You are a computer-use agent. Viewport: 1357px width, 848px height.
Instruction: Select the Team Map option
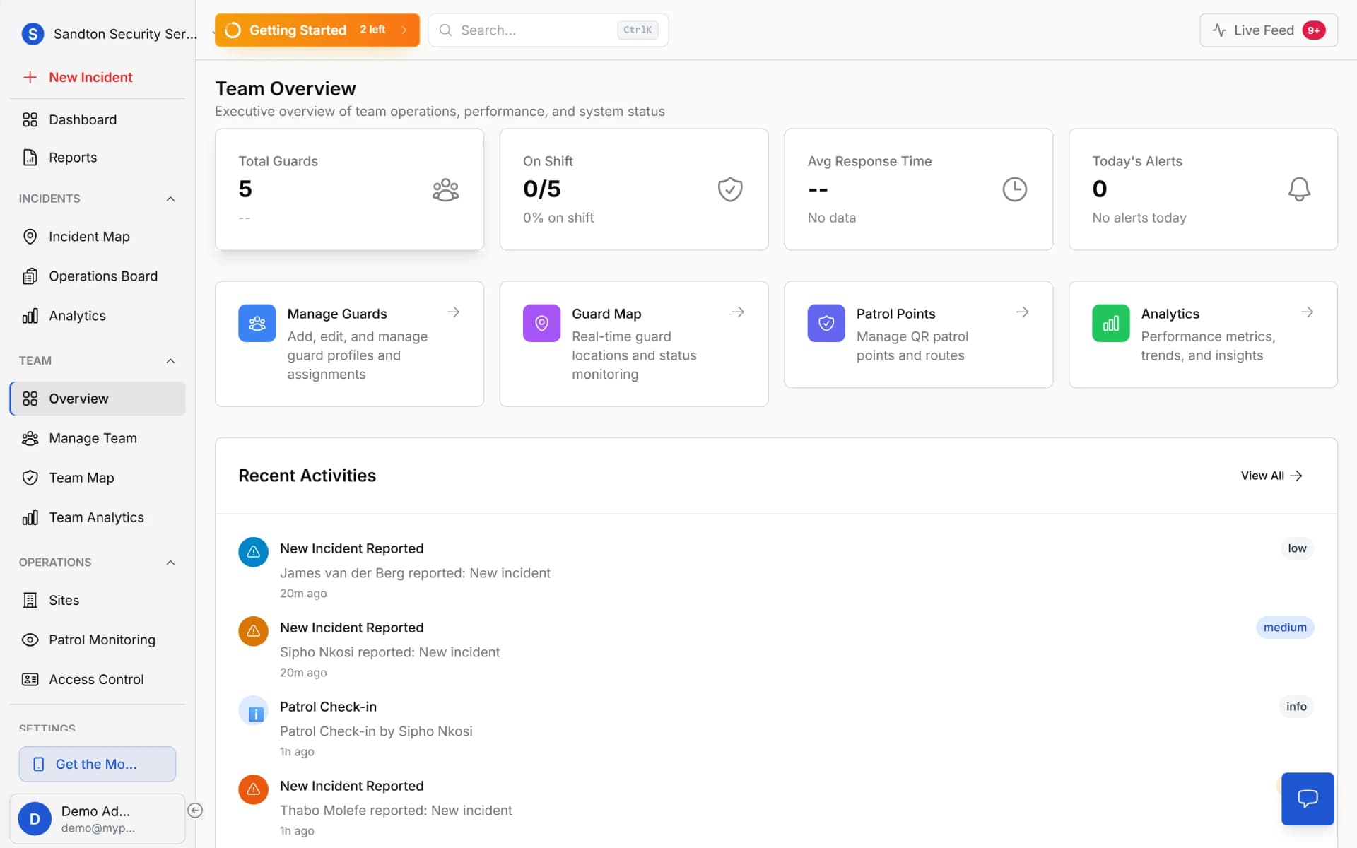point(81,478)
